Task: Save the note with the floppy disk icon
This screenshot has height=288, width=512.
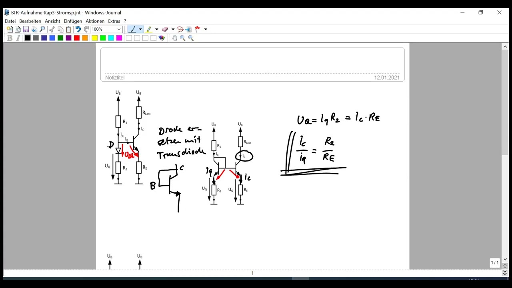Action: point(26,29)
